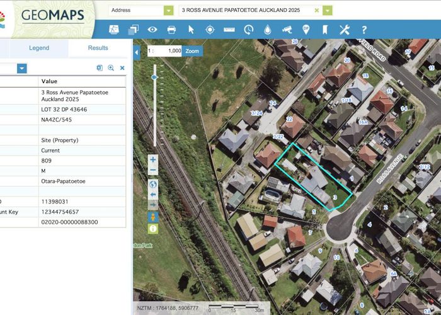Go to next map extent arrow
Screen dimensions: 441x315
(x=153, y=205)
